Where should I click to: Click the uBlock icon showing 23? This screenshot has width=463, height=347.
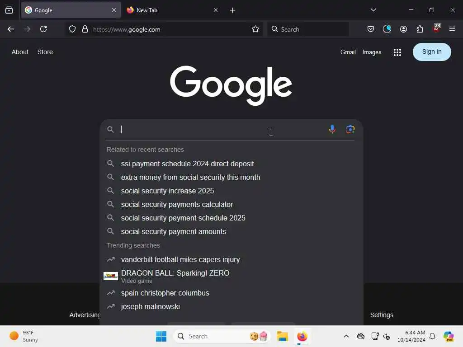[436, 28]
